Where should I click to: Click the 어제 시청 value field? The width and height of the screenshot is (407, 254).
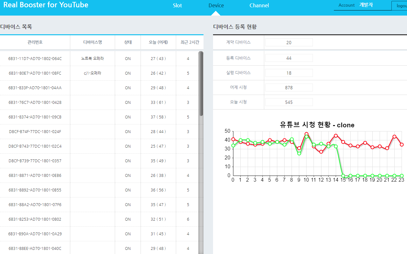[289, 88]
